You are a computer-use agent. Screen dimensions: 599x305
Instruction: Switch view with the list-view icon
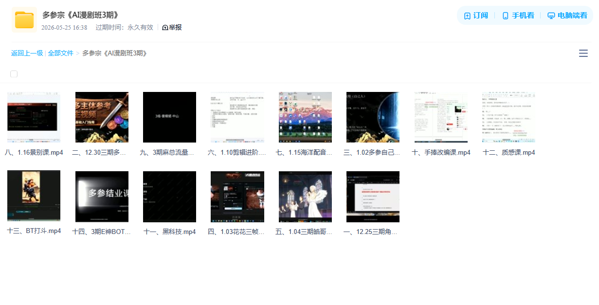tap(583, 54)
